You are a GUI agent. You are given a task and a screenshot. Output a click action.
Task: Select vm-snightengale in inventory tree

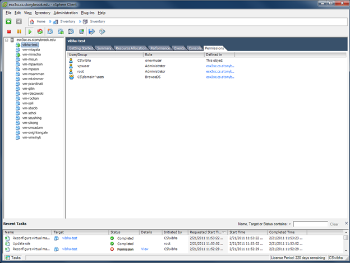(35, 133)
